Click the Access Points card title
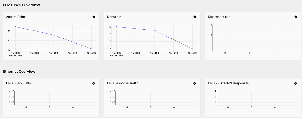 pos(16,17)
